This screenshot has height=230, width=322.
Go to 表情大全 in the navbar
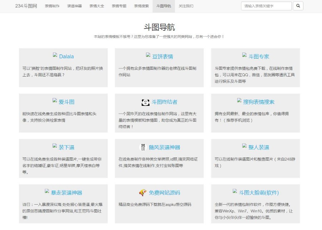click(x=97, y=6)
